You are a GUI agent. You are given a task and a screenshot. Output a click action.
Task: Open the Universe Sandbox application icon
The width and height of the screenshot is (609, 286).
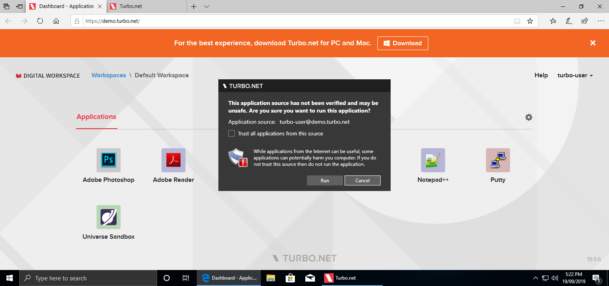pos(108,217)
